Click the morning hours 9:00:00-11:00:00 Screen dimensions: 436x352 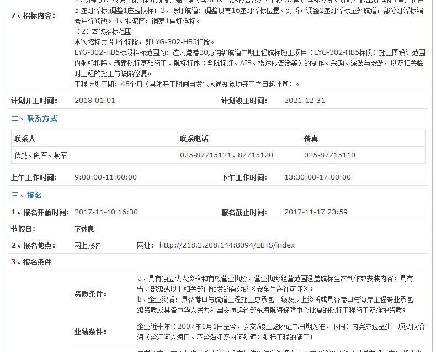(x=105, y=177)
